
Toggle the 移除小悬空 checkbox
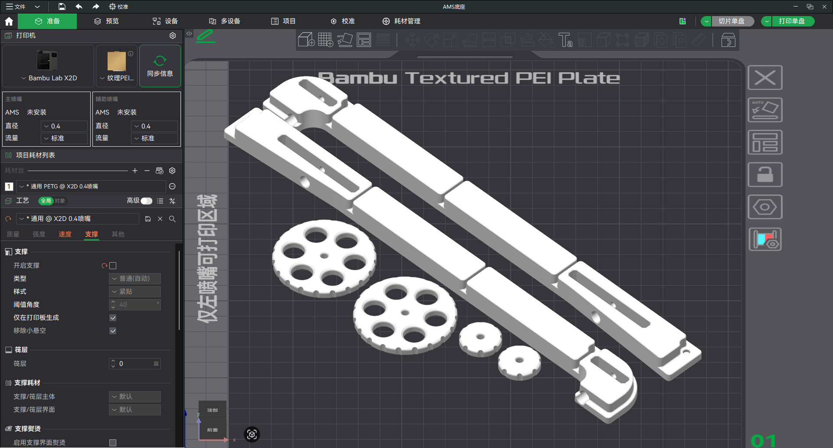coord(113,331)
